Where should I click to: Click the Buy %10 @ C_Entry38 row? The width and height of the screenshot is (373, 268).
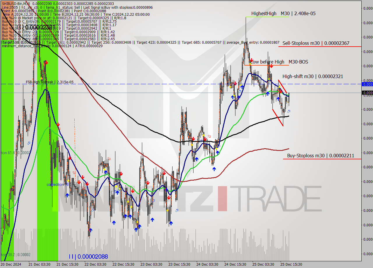tap(59, 21)
